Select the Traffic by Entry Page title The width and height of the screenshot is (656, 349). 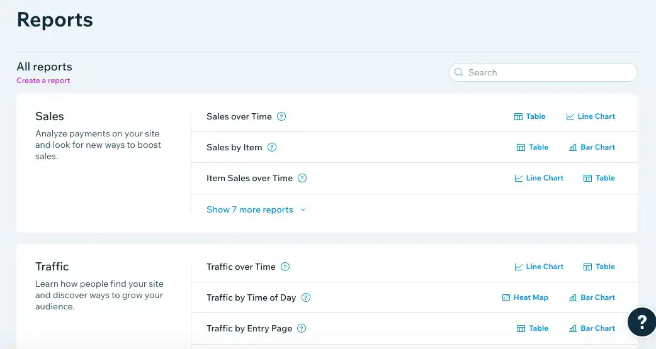249,328
